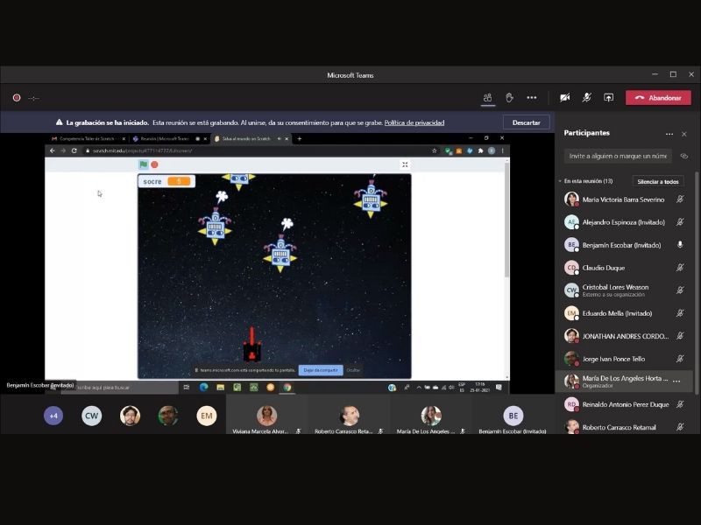This screenshot has height=525, width=701.
Task: Close the Participantes panel
Action: (x=684, y=134)
